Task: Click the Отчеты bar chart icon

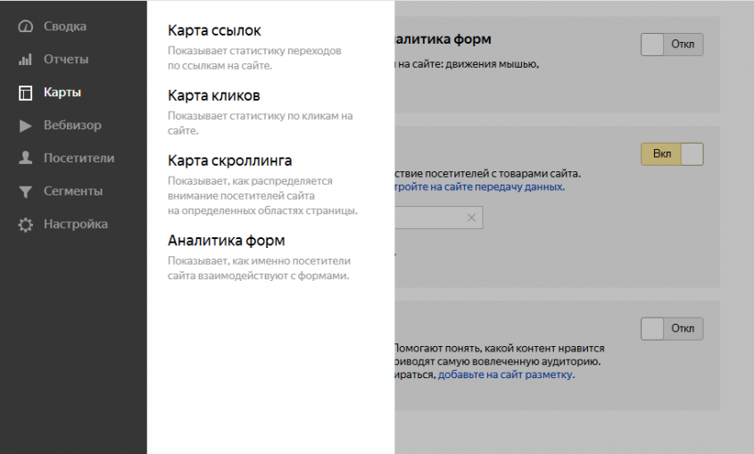Action: click(x=26, y=60)
